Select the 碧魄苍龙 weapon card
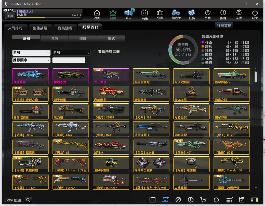This screenshot has height=206, width=265. (71, 76)
